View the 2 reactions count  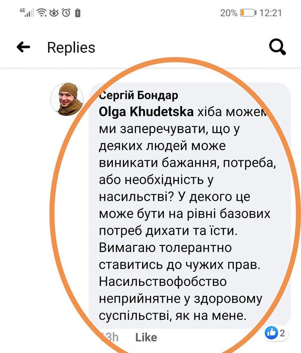(x=283, y=333)
